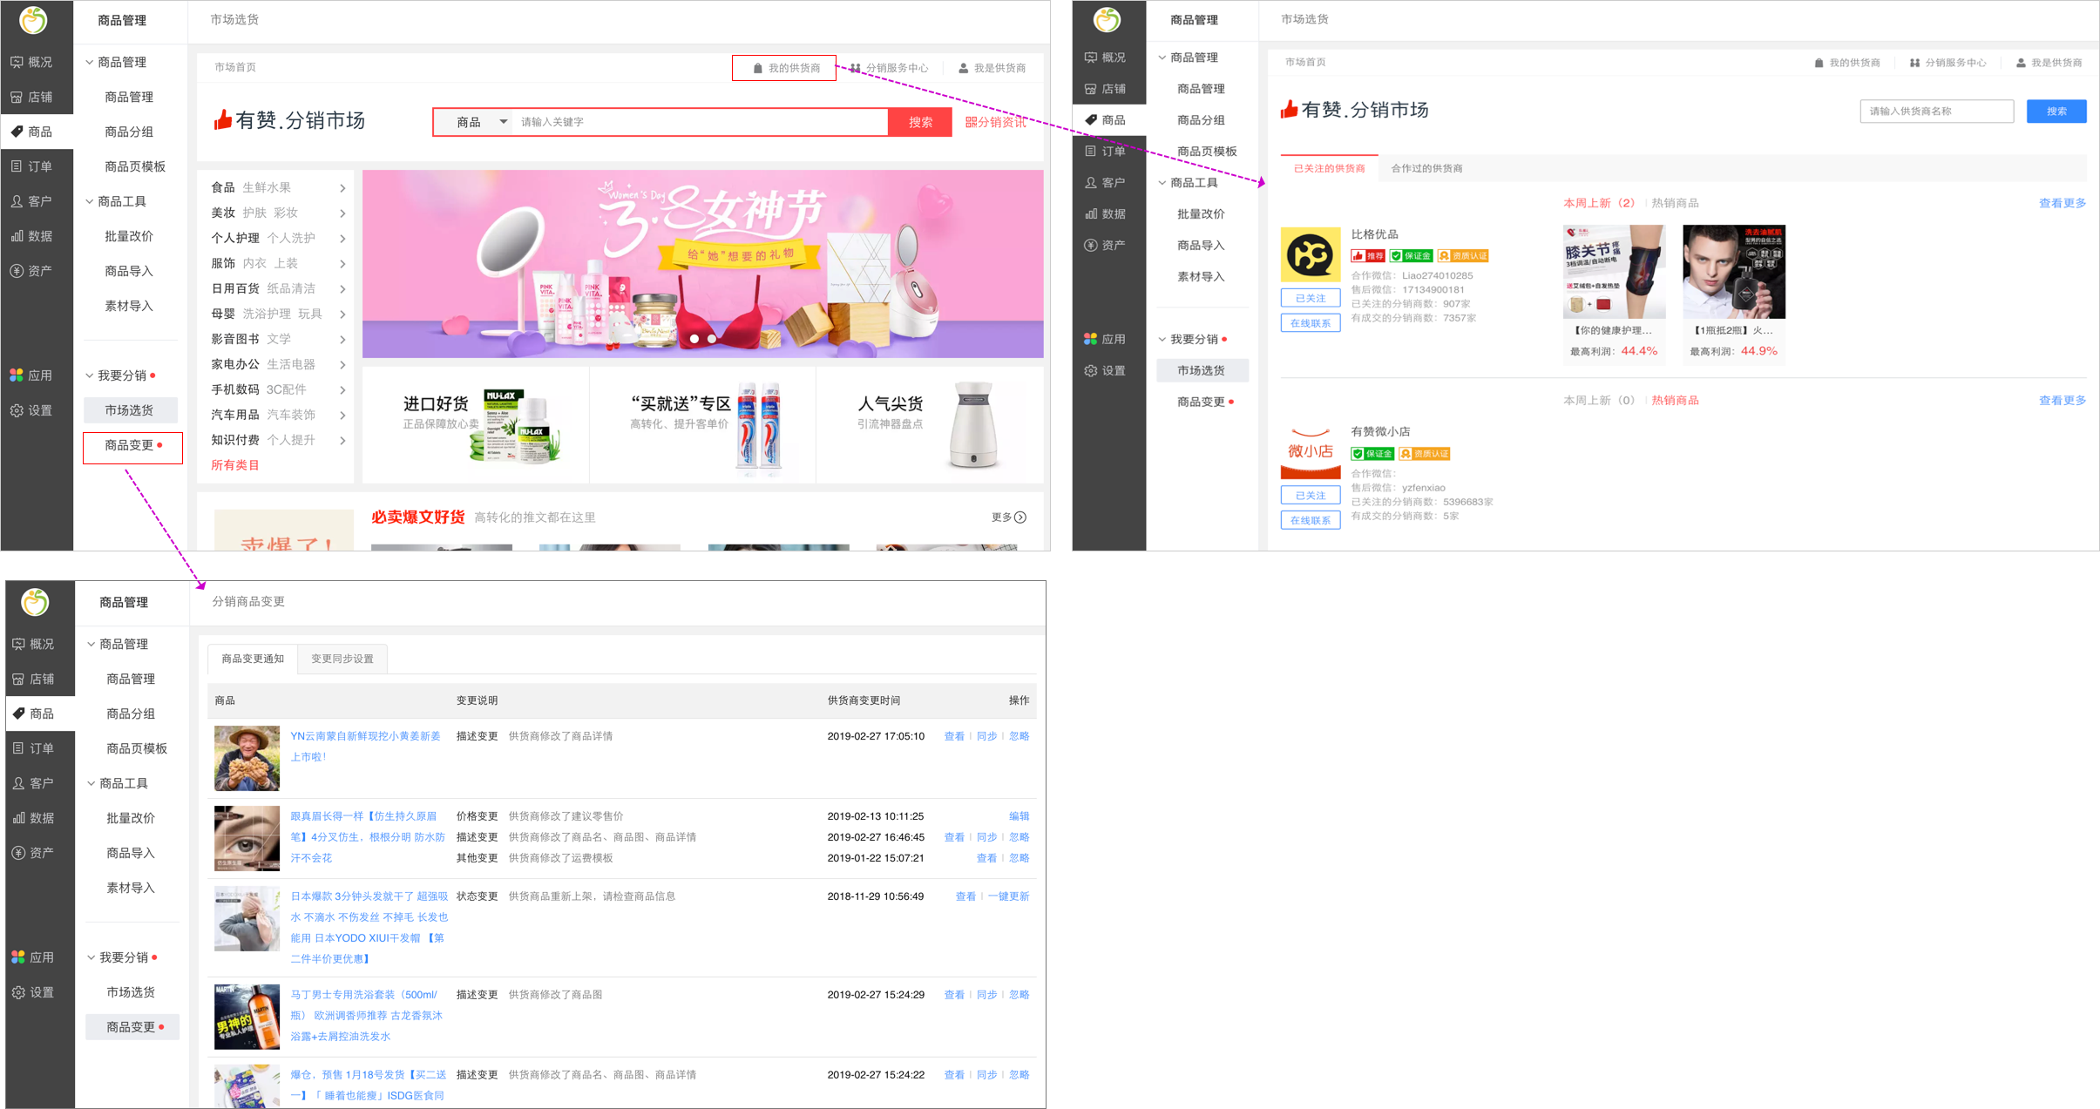Click 所有类目 link
2100x1109 pixels.
[235, 465]
